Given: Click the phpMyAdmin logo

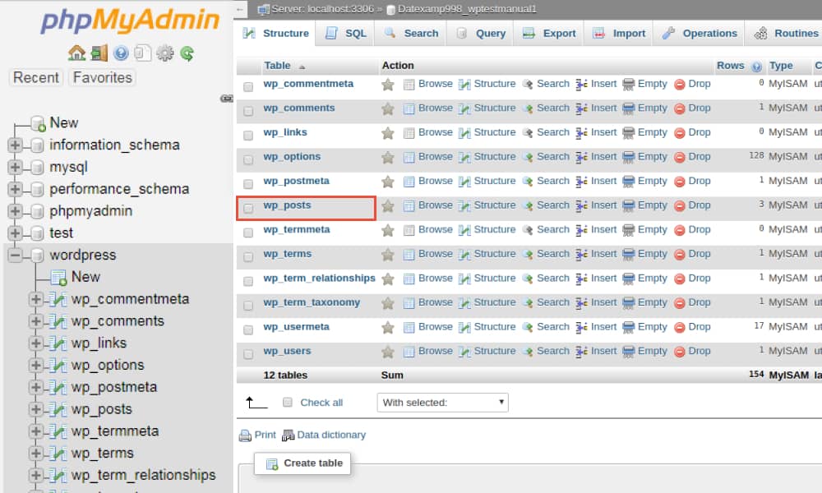Looking at the screenshot, I should click(x=130, y=21).
